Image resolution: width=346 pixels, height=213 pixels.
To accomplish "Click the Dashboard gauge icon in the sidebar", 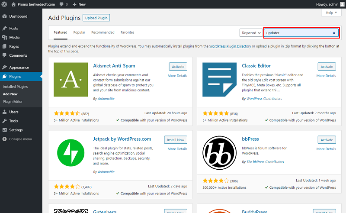I will [4, 16].
